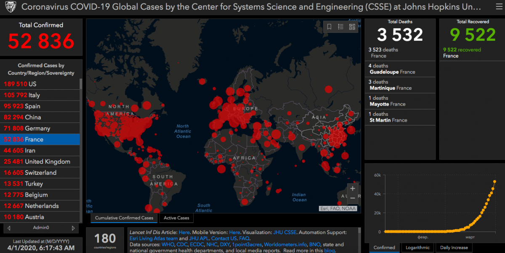Viewport: 505px width, 253px height.
Task: Select the Daily Increase chart tab
Action: (x=454, y=248)
